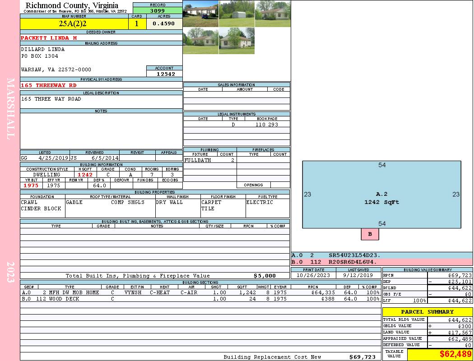Image resolution: width=474 pixels, height=361 pixels.
Task: Click the green record number 3099
Action: point(158,10)
